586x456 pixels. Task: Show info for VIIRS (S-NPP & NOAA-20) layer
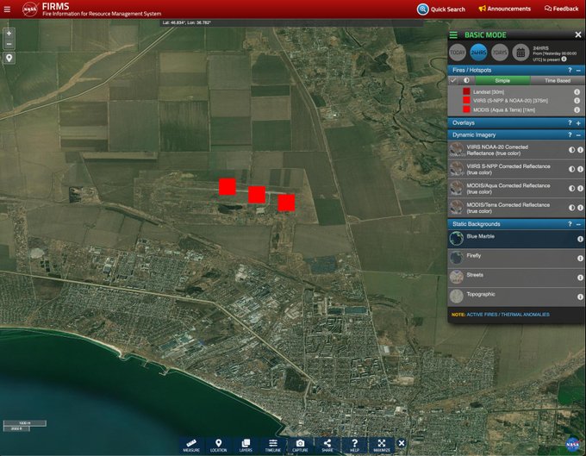tap(577, 101)
